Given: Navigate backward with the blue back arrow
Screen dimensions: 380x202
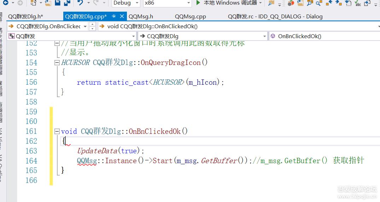Looking at the screenshot, I should click(x=5, y=3).
